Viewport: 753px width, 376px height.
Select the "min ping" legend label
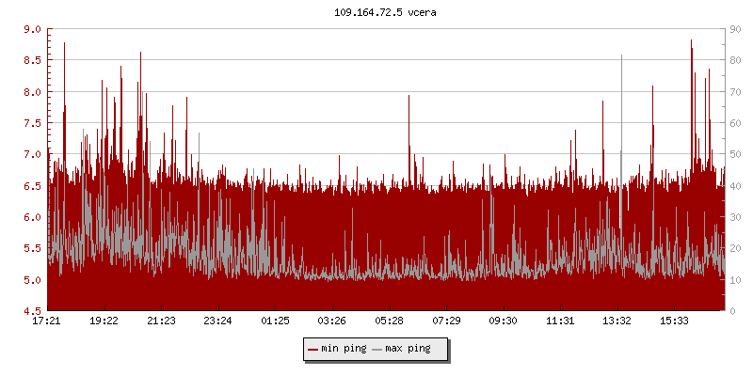pos(344,349)
